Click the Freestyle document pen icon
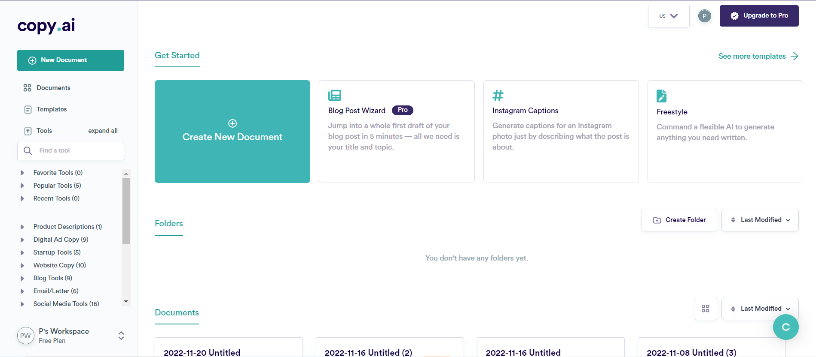 pyautogui.click(x=662, y=96)
